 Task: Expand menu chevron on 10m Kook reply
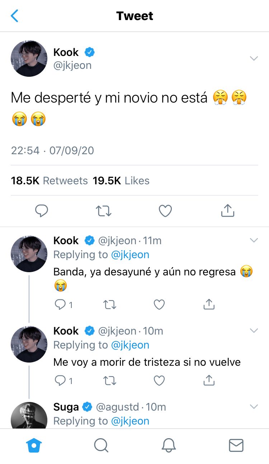point(254,331)
